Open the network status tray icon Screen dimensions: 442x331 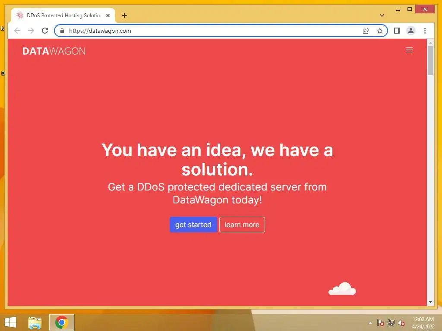pos(391,323)
